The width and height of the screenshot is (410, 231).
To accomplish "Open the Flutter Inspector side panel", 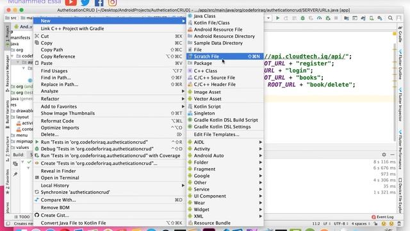I will (400, 105).
